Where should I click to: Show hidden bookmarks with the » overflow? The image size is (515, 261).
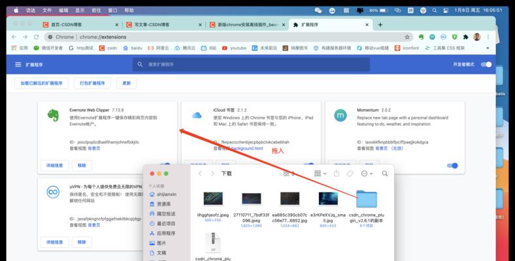pos(488,48)
